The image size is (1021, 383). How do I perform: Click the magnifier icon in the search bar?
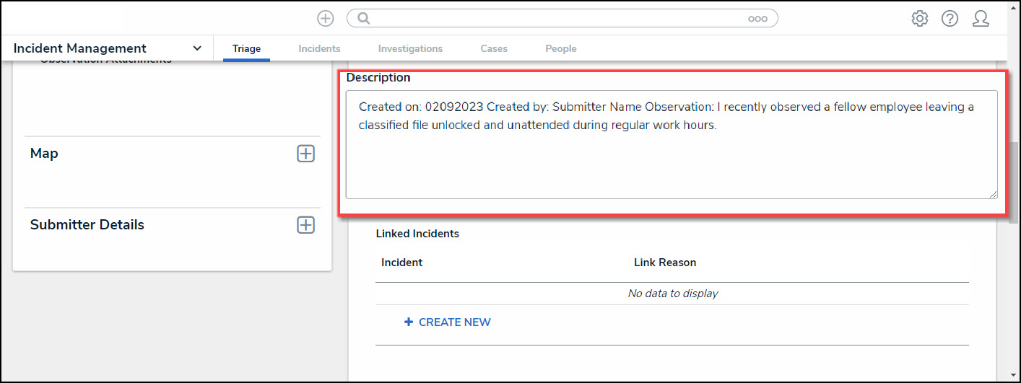point(364,19)
